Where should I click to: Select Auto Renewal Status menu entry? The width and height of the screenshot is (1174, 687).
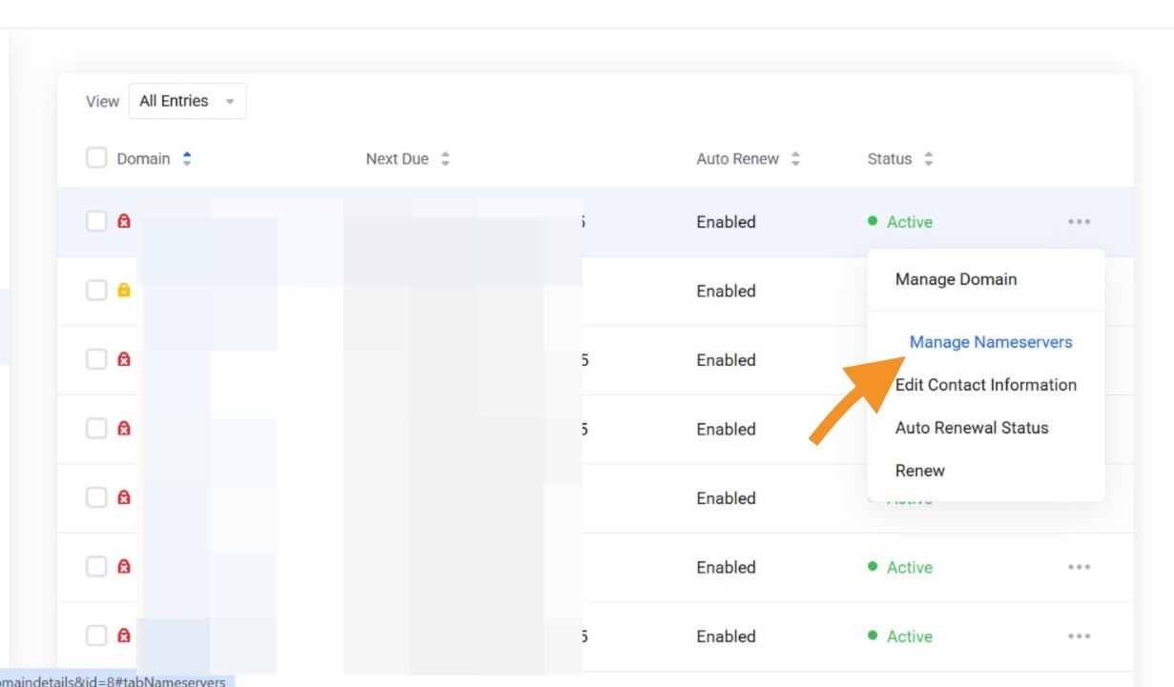pyautogui.click(x=971, y=428)
